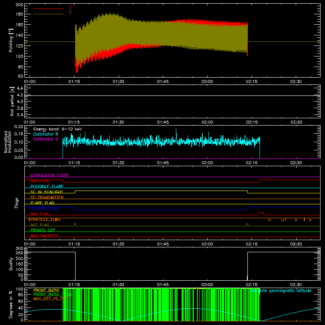Click the SC_TRANSMITTER flag label
The height and width of the screenshot is (325, 325).
[47, 197]
